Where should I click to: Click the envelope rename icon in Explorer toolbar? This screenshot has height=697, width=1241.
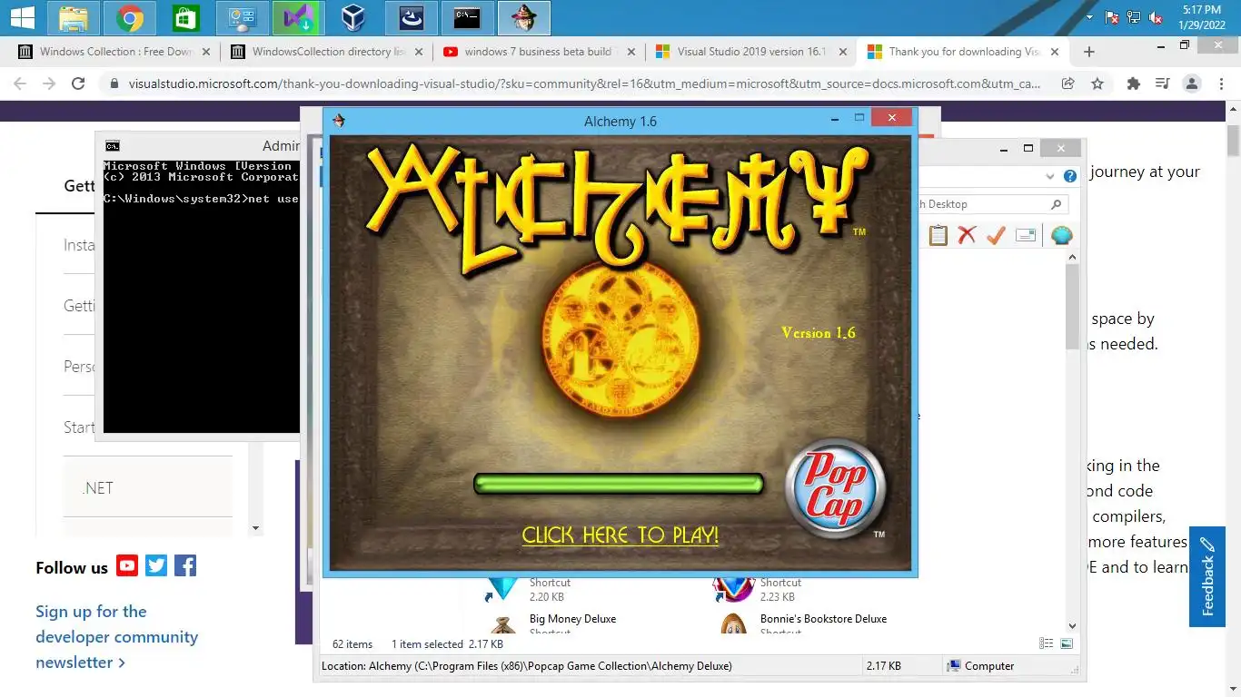(1026, 235)
